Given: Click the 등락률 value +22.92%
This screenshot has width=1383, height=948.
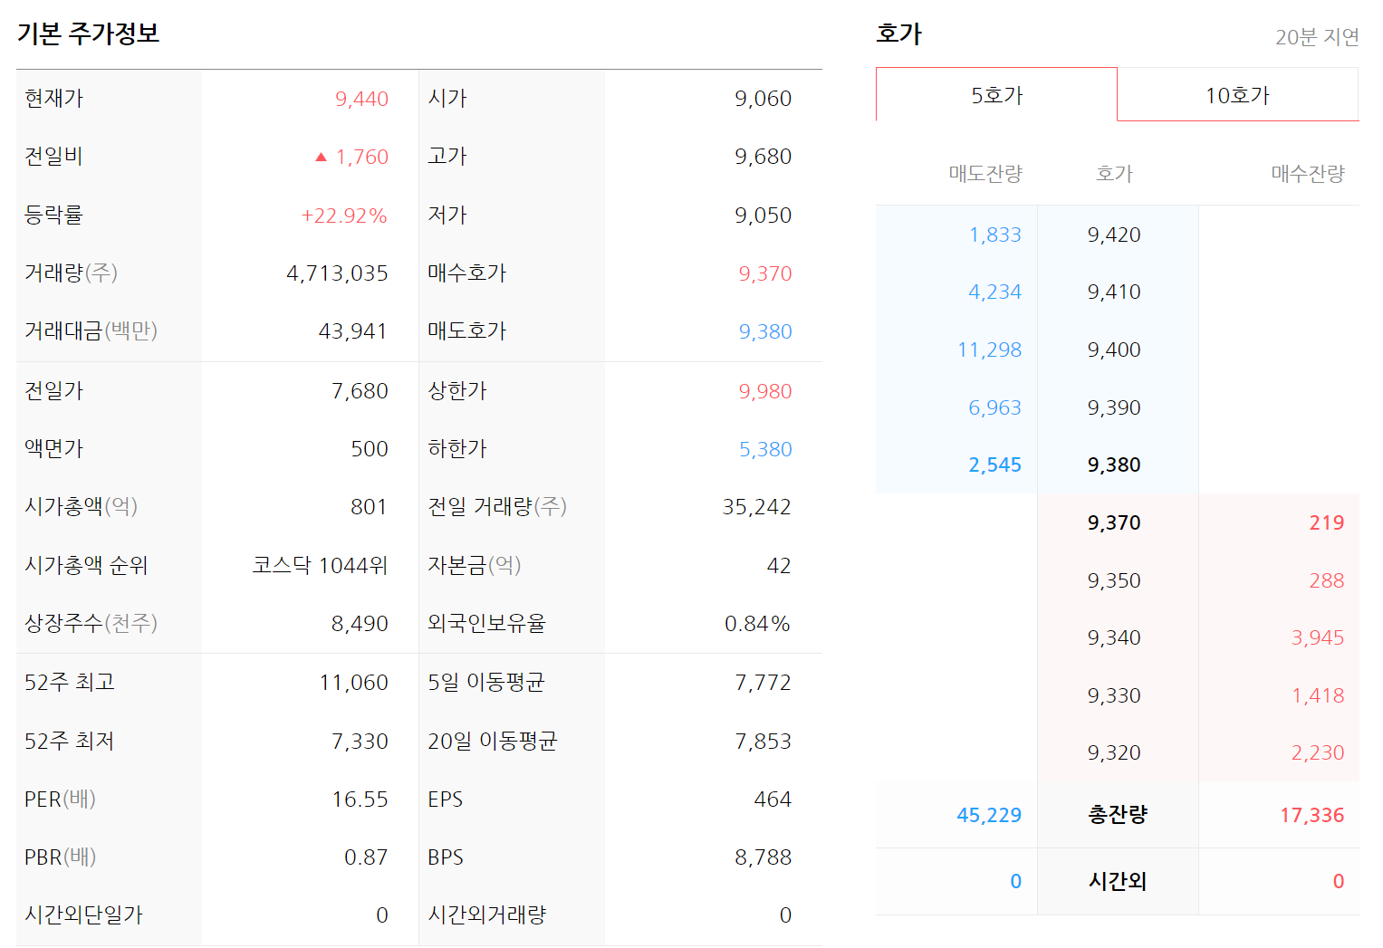Looking at the screenshot, I should tap(344, 215).
